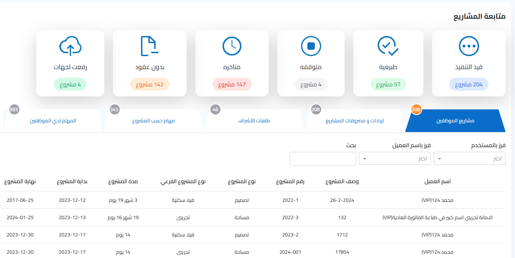The width and height of the screenshot is (515, 258).
Task: Select the مشاريع الموظفين tab
Action: pos(455,121)
